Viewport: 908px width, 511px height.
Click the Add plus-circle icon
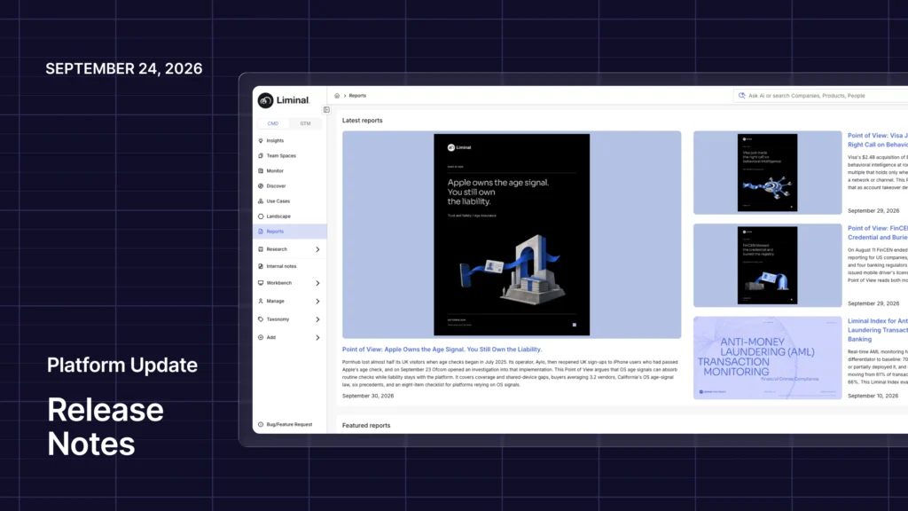click(261, 337)
